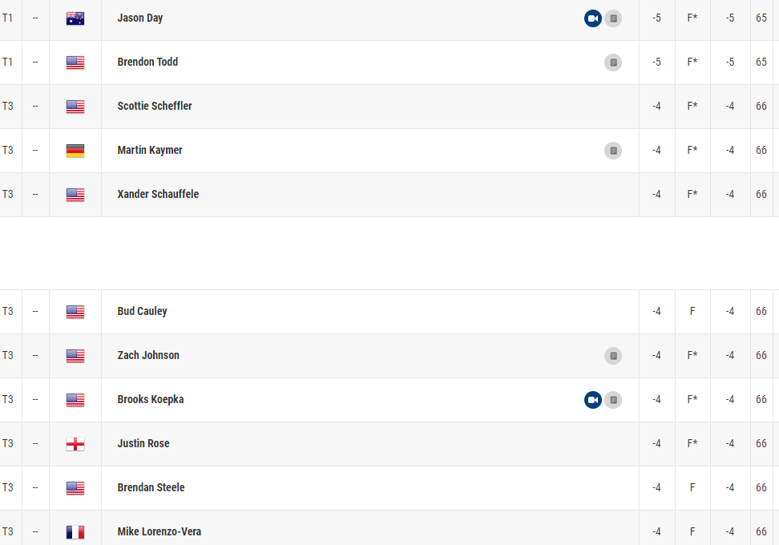This screenshot has height=545, width=779.
Task: Open Scottie Scheffler's player row
Action: point(155,107)
